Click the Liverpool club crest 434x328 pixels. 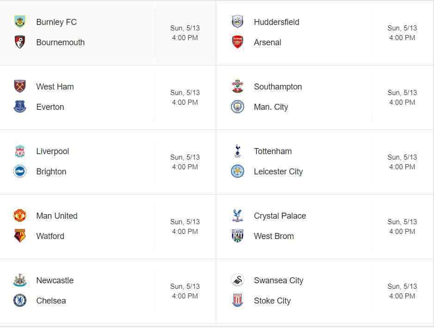(x=20, y=151)
